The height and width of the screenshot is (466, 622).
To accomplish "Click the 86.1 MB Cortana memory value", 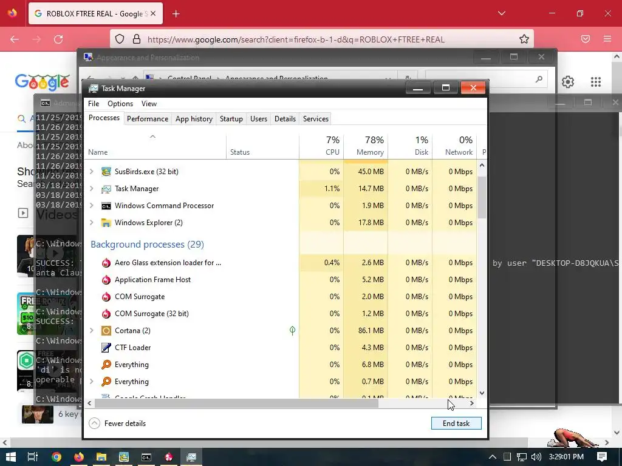I will pos(371,331).
